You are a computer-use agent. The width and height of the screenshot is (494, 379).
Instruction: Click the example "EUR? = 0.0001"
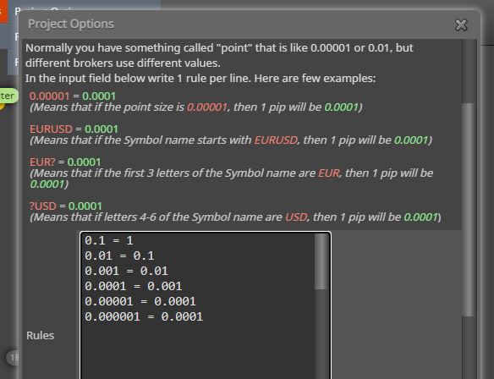65,162
